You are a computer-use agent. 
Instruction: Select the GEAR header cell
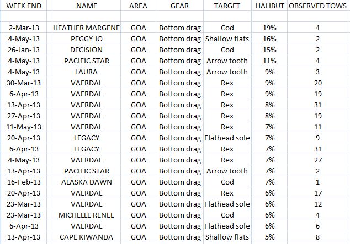click(x=179, y=6)
